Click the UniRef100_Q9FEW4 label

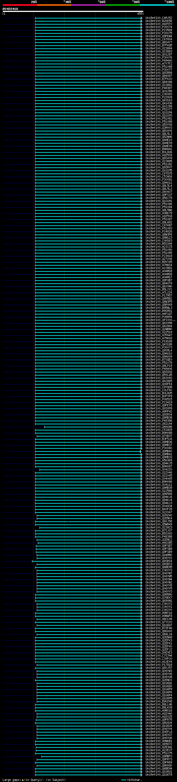pos(159,36)
